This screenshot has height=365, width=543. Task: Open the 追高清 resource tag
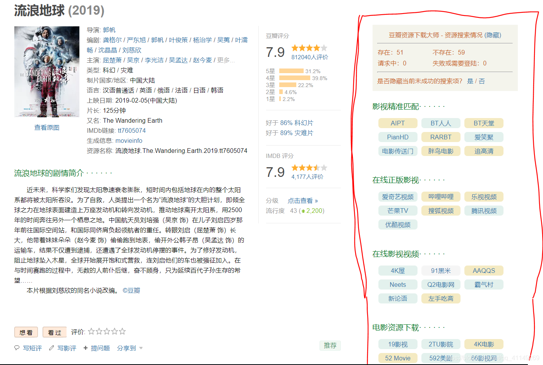[484, 151]
